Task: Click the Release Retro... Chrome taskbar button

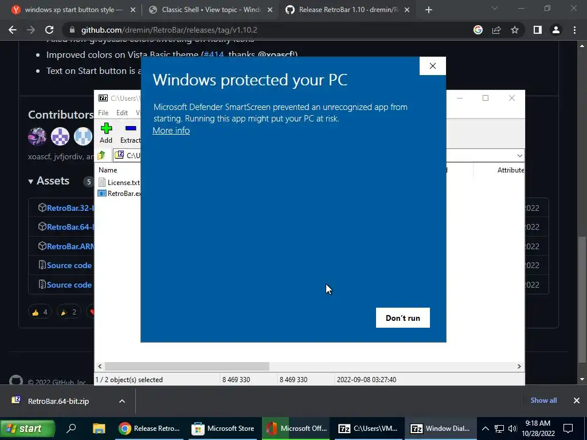Action: [x=150, y=429]
